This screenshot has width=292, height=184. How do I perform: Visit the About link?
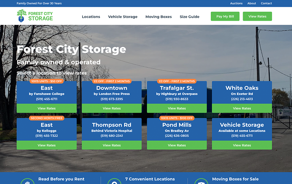(x=252, y=4)
